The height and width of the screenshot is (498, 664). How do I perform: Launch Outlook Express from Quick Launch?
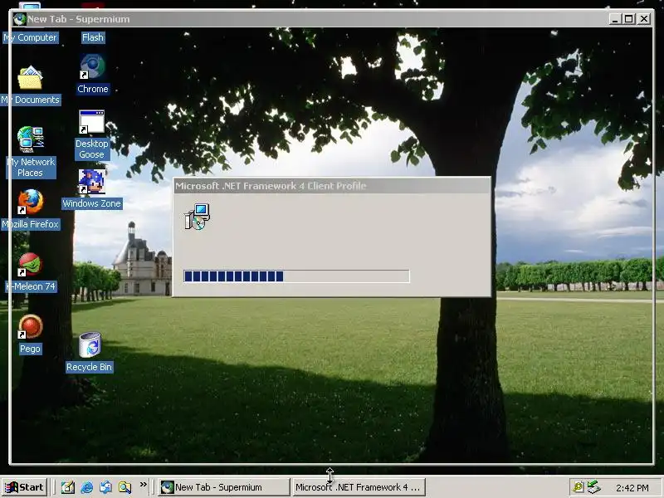point(106,487)
